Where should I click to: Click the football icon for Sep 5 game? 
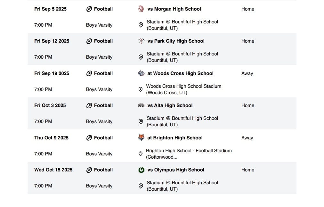(x=89, y=9)
